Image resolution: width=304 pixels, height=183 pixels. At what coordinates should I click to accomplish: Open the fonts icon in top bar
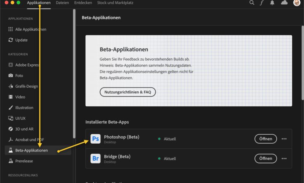click(262, 3)
